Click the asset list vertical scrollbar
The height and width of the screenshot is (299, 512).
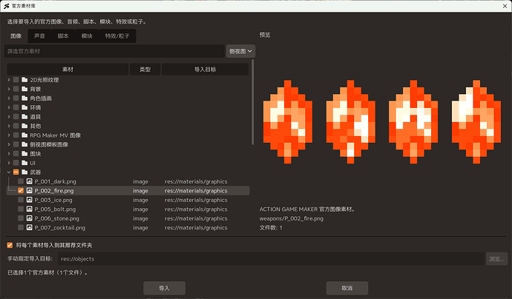point(253,102)
